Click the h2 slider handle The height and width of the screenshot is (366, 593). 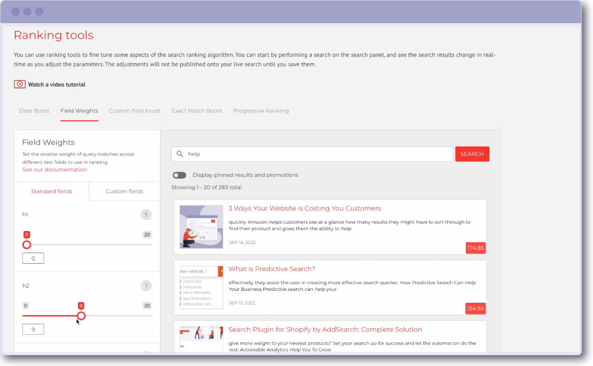click(x=81, y=316)
